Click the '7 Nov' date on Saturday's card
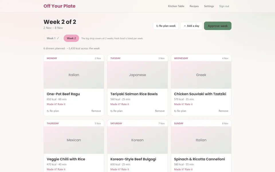This screenshot has width=275, height=172. pos(162,123)
